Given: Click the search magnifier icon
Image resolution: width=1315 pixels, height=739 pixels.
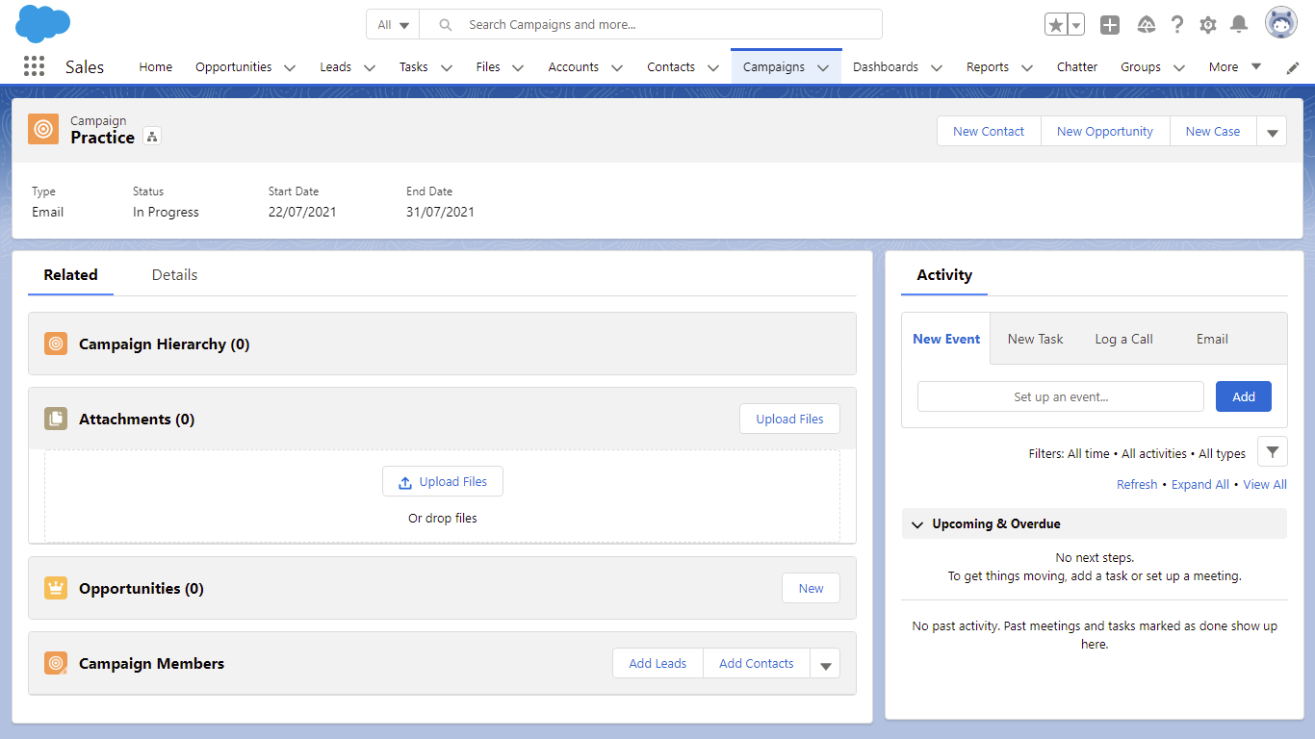Looking at the screenshot, I should 445,25.
